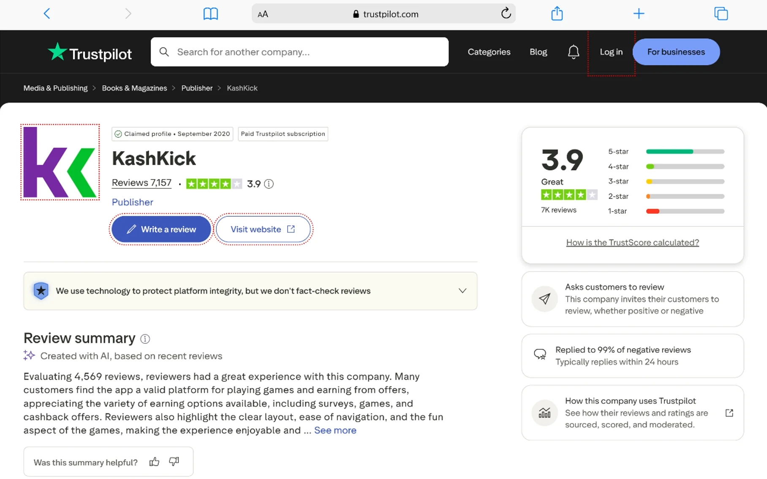Click the Safari forward arrow
This screenshot has width=767, height=479.
[x=128, y=14]
